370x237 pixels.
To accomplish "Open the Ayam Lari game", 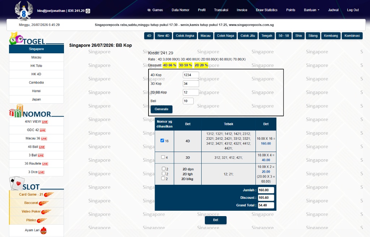I will coord(36,231).
